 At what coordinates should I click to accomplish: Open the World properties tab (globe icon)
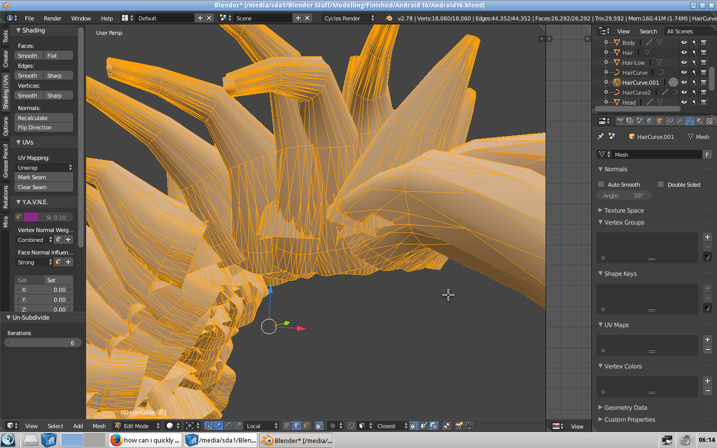650,121
